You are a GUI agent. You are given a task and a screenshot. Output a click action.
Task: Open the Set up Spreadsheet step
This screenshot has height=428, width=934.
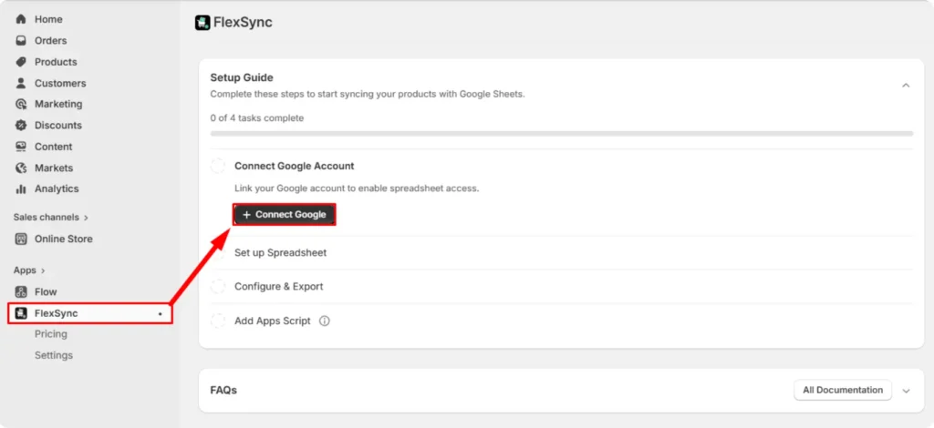tap(281, 252)
